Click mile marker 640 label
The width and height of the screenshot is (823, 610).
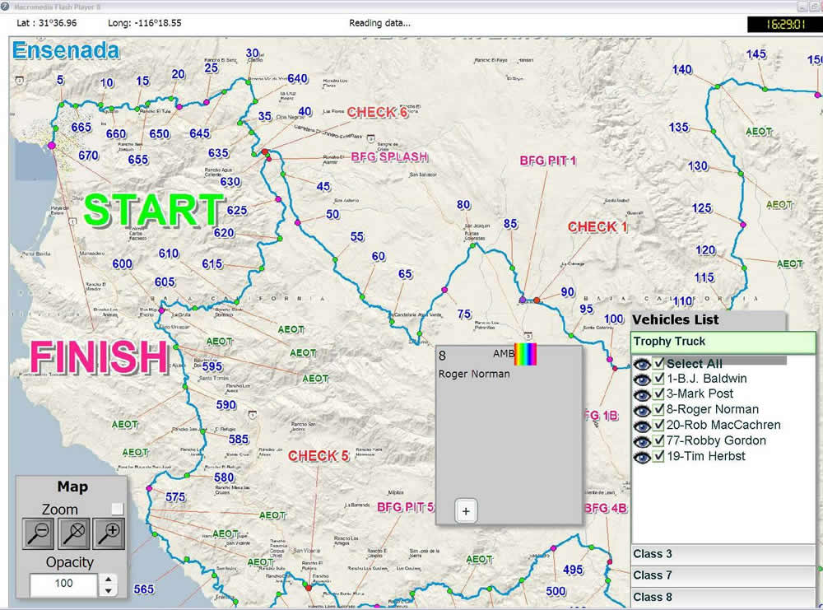click(x=298, y=79)
